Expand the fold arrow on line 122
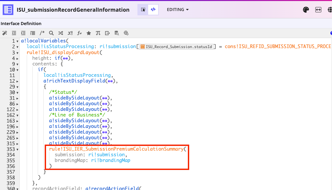This screenshot has width=332, height=190. [x=17, y=110]
